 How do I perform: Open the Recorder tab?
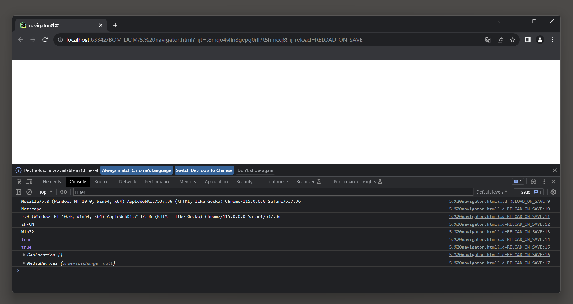point(308,182)
